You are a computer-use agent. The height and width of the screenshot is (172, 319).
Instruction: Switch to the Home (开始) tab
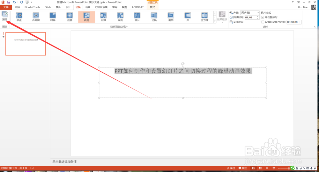coord(17,7)
